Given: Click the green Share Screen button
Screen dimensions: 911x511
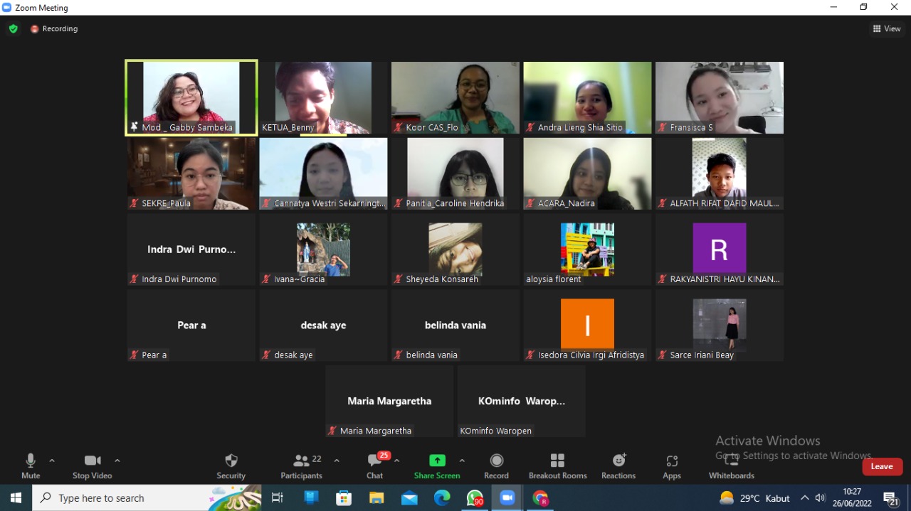Looking at the screenshot, I should (437, 466).
